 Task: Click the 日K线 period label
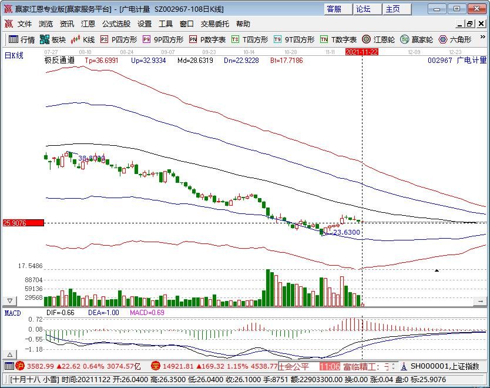click(14, 56)
